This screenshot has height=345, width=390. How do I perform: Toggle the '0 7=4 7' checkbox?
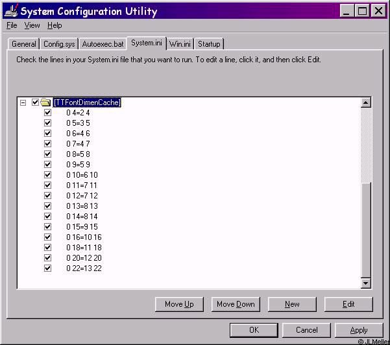pyautogui.click(x=47, y=144)
